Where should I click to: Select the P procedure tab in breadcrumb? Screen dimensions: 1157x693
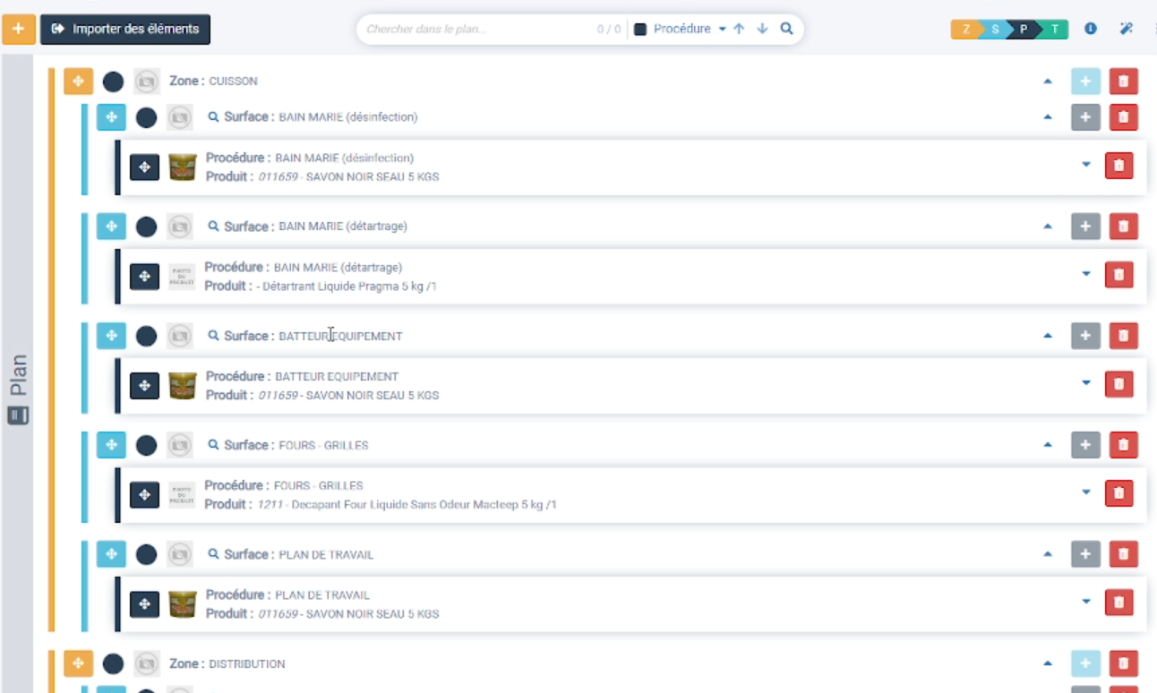pos(1023,30)
